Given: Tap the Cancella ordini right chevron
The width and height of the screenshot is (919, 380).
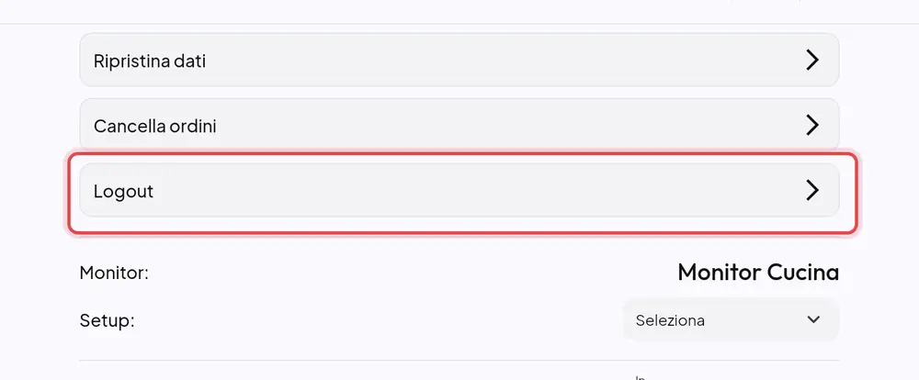Looking at the screenshot, I should pyautogui.click(x=811, y=125).
